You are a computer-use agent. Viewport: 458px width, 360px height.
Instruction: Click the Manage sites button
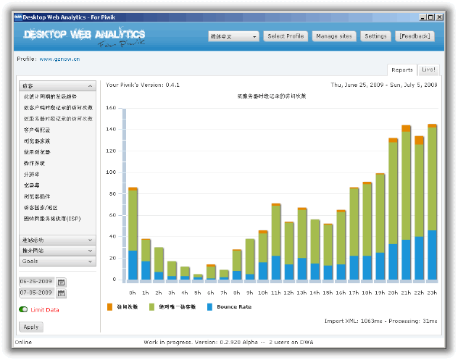pos(334,36)
